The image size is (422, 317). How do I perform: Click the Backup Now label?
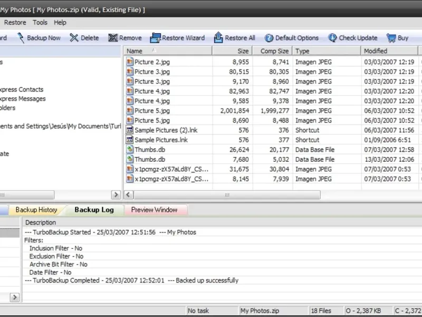44,38
